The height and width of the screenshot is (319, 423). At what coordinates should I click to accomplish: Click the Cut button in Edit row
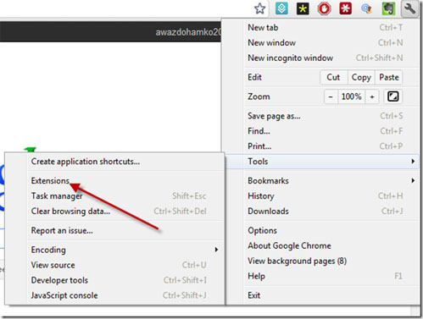(x=333, y=77)
